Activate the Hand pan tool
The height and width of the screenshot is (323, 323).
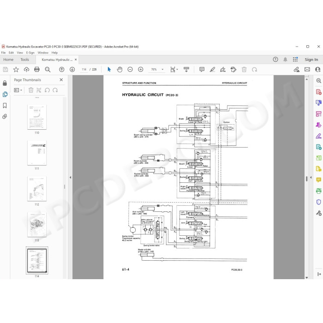click(120, 69)
